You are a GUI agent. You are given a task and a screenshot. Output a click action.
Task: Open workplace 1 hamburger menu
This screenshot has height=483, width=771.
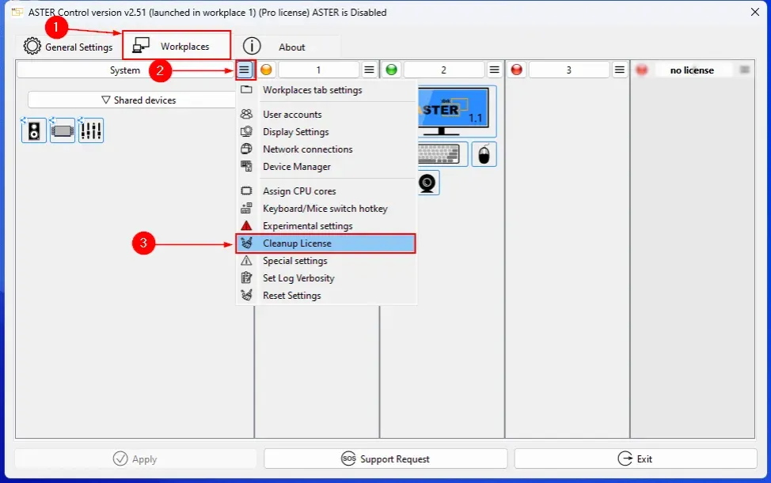370,70
